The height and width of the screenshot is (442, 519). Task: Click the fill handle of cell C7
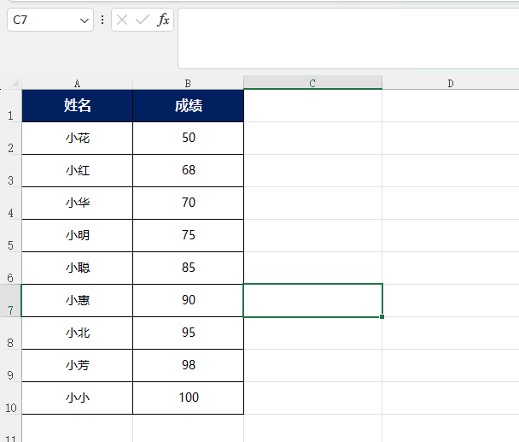[x=382, y=316]
